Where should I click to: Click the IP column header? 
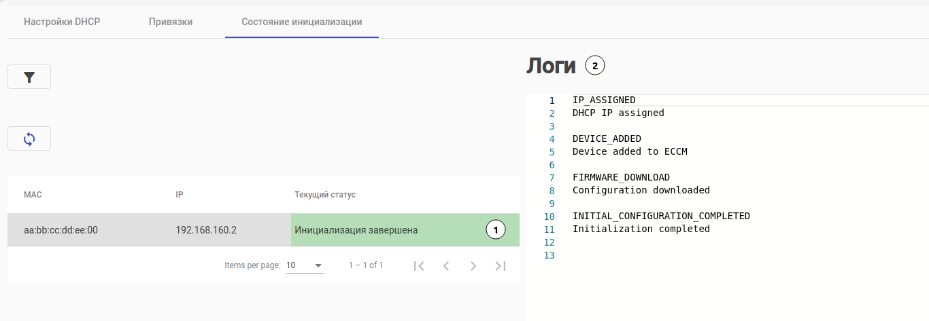pos(180,195)
